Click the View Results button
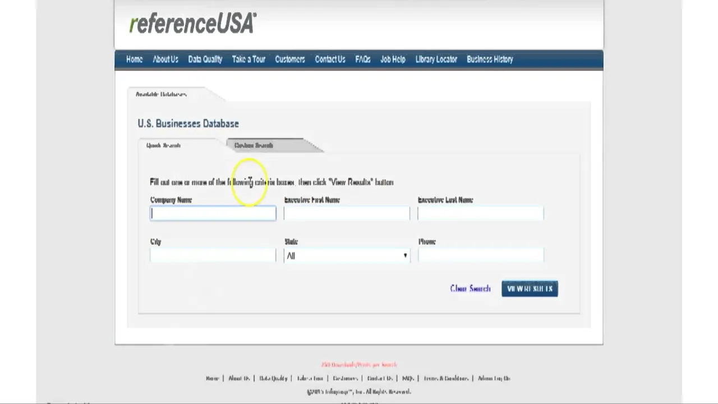 click(x=530, y=288)
